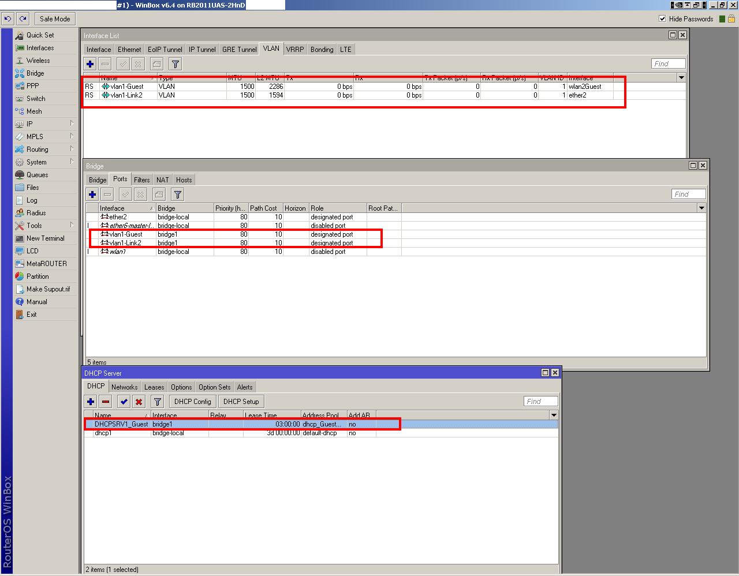Viewport: 739px width, 576px height.
Task: Click Exit in the sidebar
Action: click(32, 315)
